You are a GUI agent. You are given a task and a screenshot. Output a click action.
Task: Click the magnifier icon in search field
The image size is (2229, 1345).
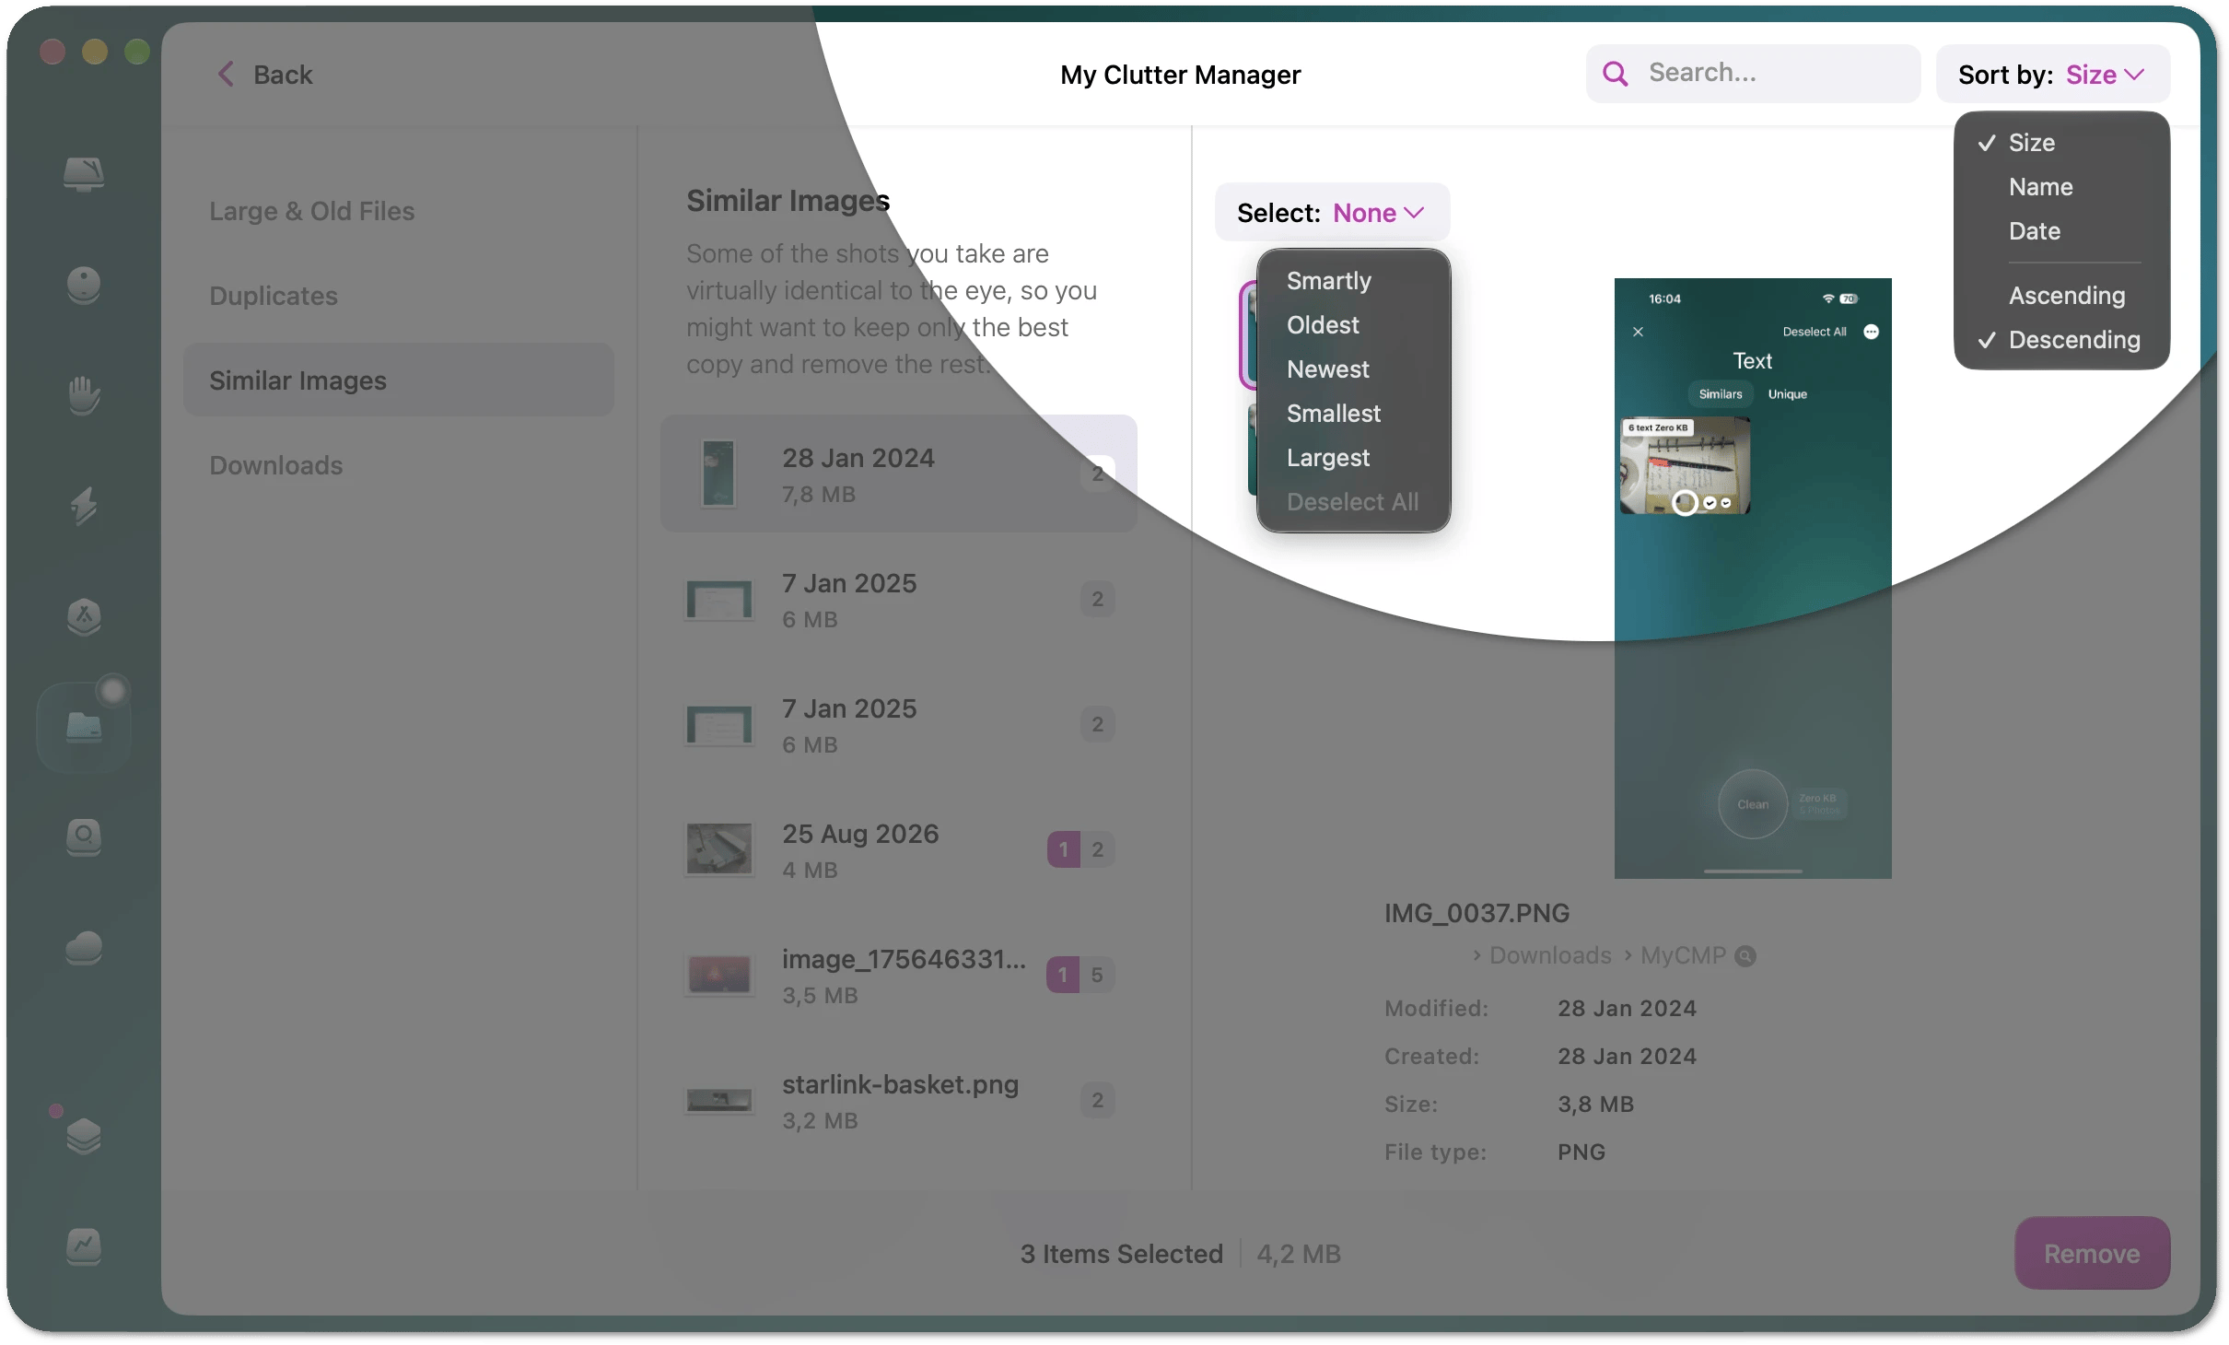tap(1616, 74)
